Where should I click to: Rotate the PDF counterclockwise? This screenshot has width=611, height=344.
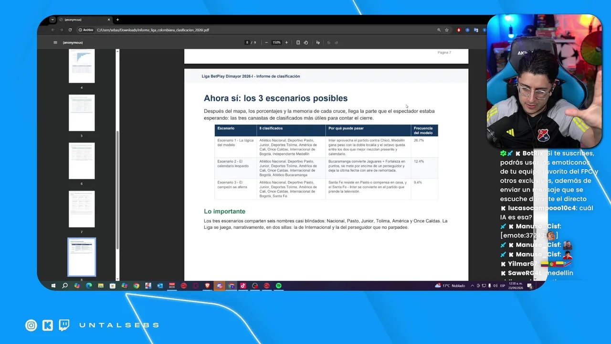point(306,43)
